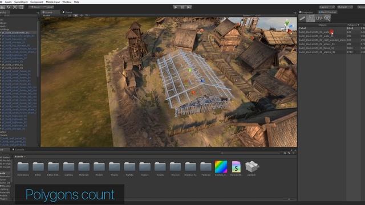Screen dimensions: 365x205
Task: Click the Play button
Action: 176,7
